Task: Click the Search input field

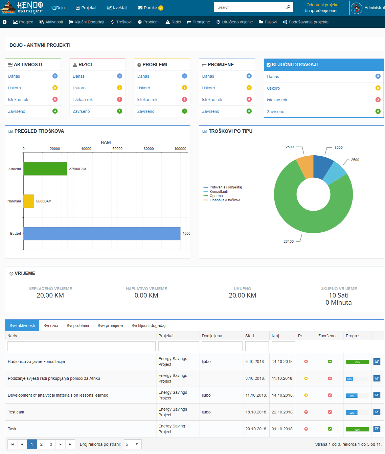Action: (x=249, y=7)
